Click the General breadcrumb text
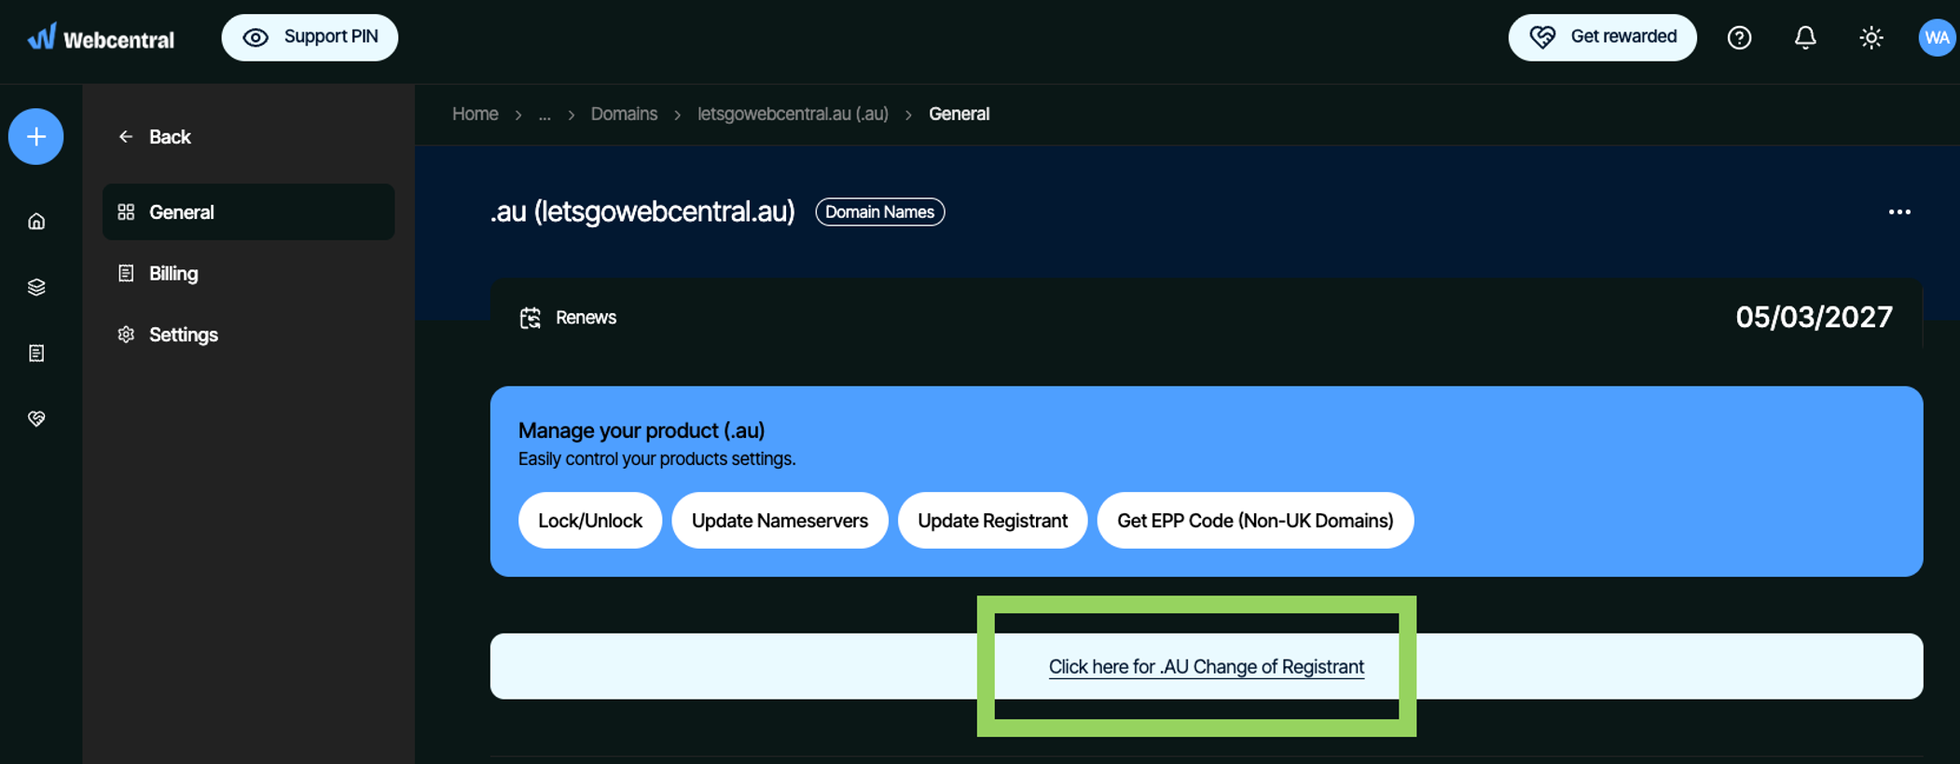The image size is (1960, 764). (x=959, y=114)
